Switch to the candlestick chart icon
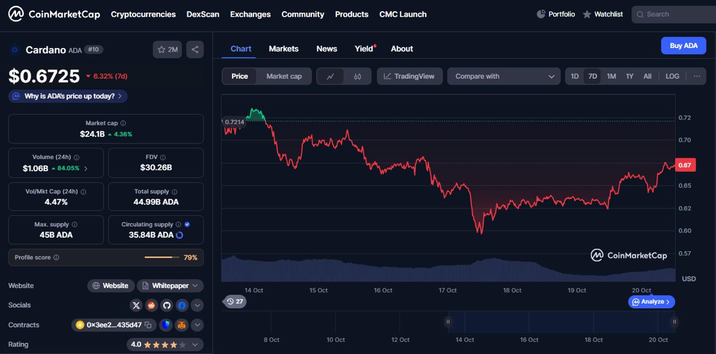This screenshot has height=354, width=716. [357, 77]
